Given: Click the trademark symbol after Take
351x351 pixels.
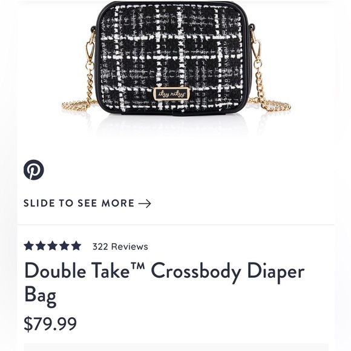Looking at the screenshot, I should coord(137,266).
